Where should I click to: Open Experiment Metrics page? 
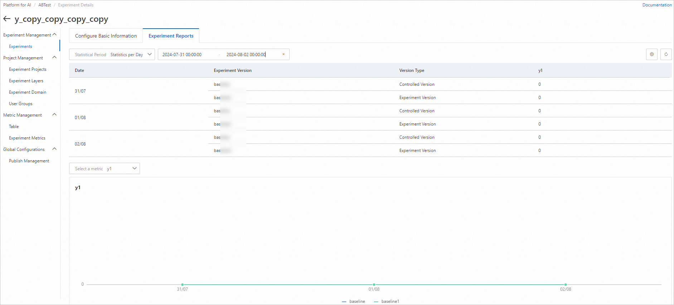27,138
